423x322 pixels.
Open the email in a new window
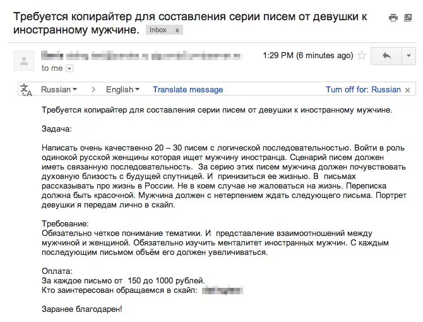click(x=408, y=18)
